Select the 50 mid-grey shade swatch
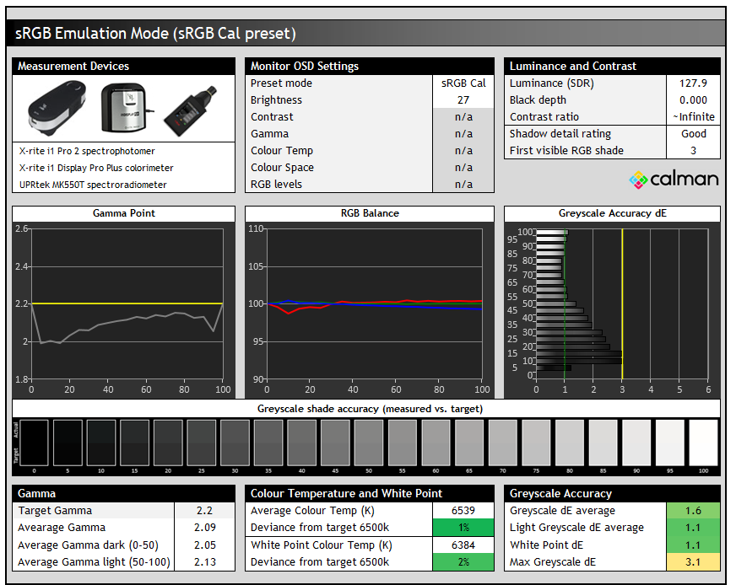Viewport: 736px width, 585px height. click(369, 443)
